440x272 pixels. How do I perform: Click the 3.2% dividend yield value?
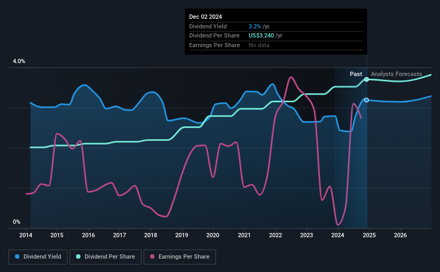255,26
